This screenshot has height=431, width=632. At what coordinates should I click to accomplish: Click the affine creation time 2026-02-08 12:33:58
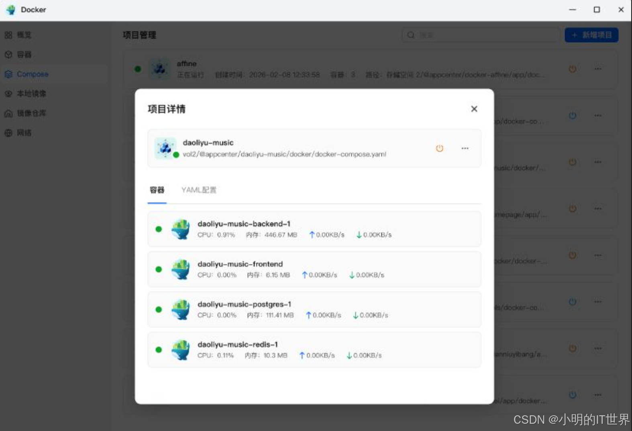[285, 75]
